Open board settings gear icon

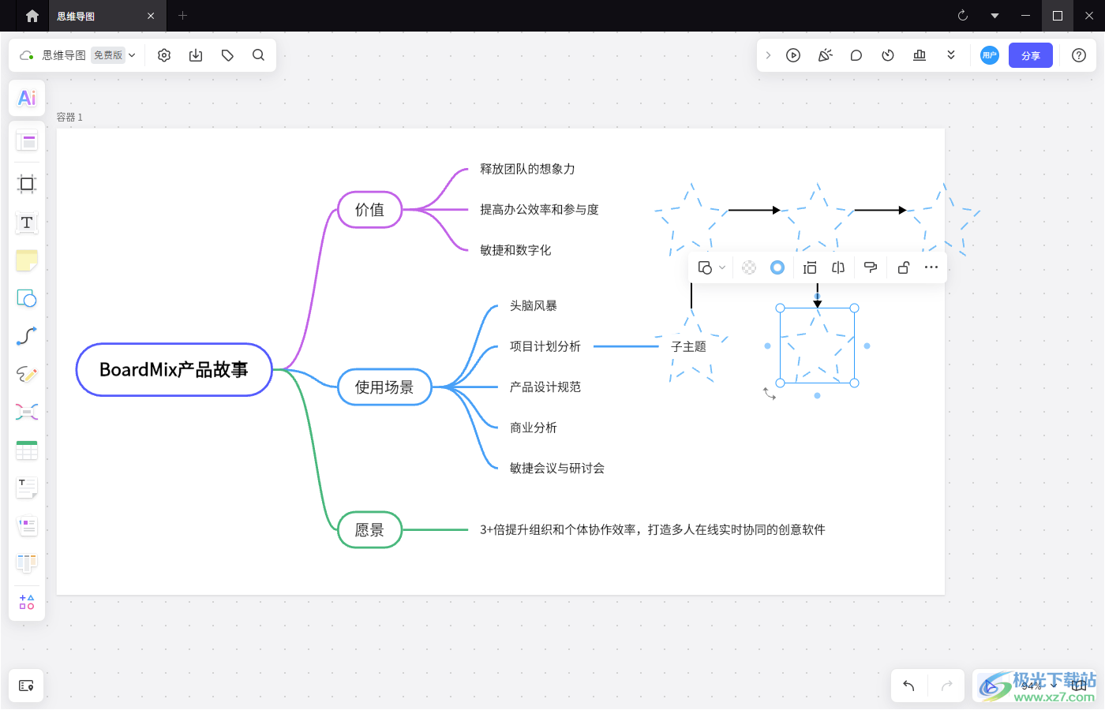click(164, 55)
